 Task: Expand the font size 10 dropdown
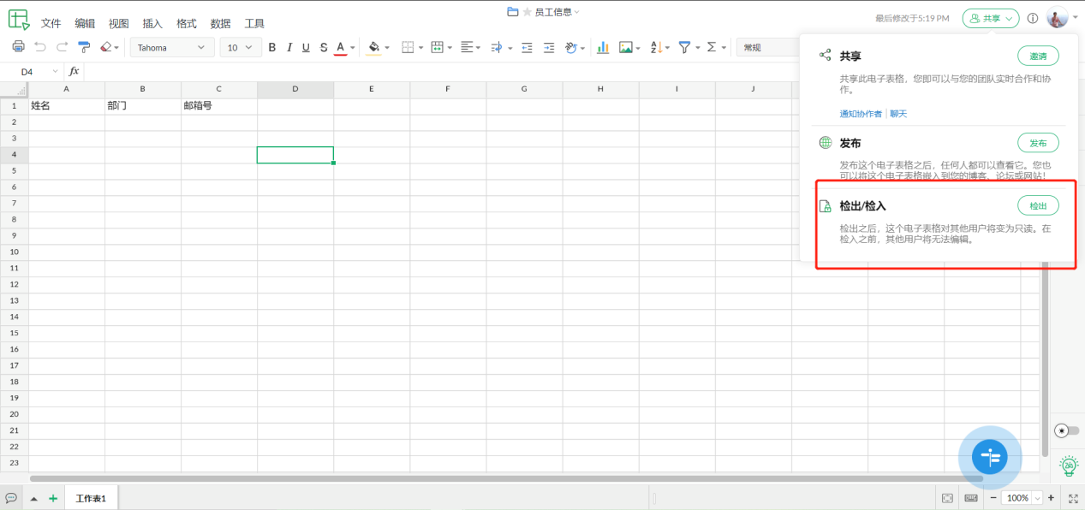tap(240, 47)
